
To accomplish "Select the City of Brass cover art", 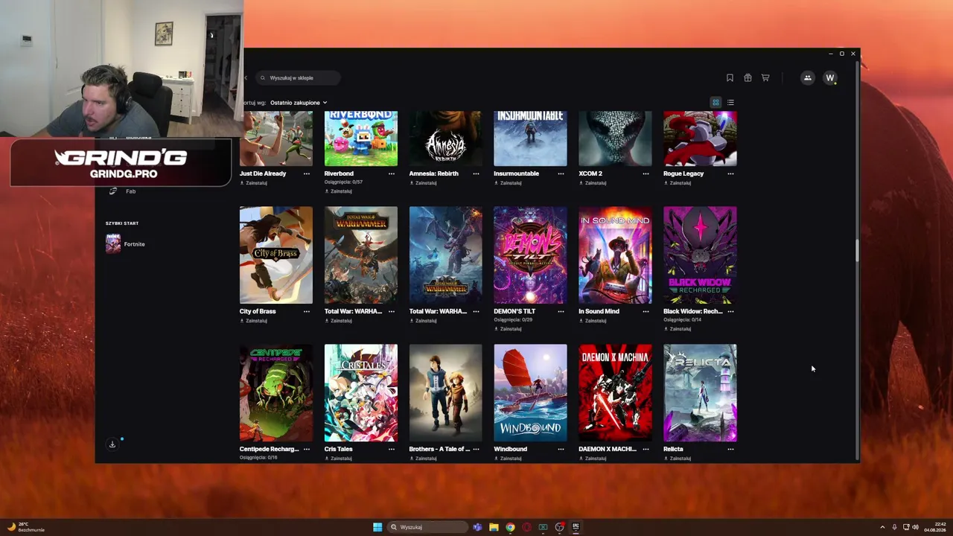I will click(276, 255).
